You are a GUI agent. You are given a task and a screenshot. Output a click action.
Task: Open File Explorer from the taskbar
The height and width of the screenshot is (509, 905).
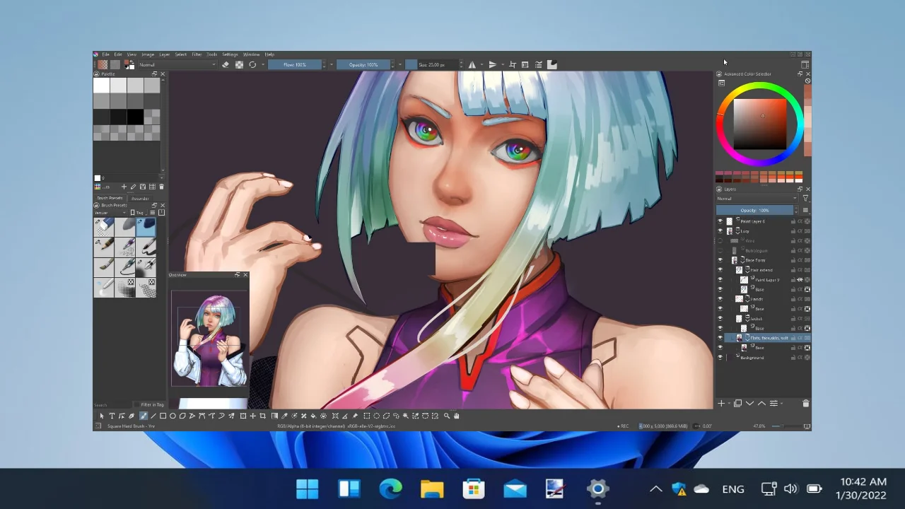tap(432, 488)
